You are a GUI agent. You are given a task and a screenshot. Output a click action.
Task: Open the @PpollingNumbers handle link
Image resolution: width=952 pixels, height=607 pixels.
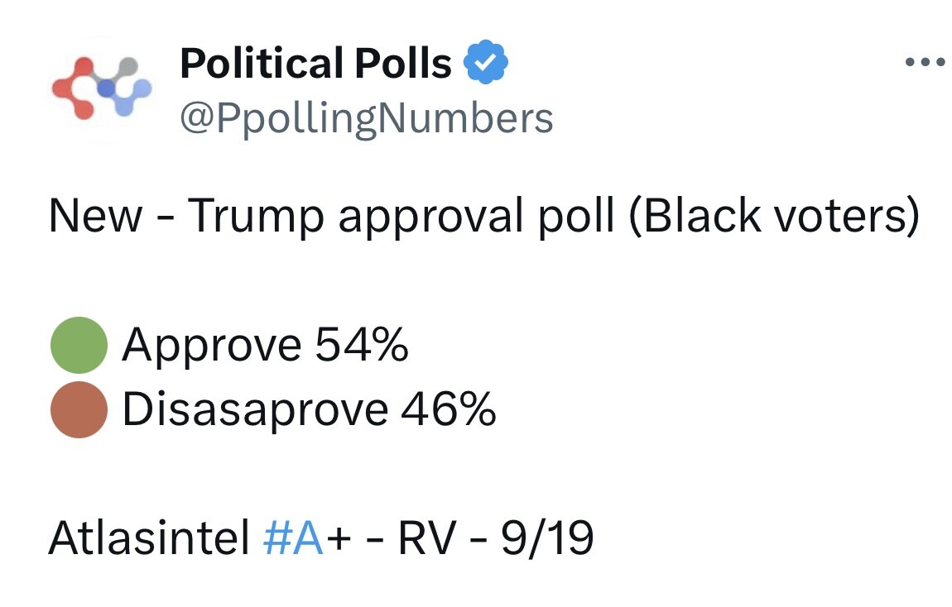[366, 118]
